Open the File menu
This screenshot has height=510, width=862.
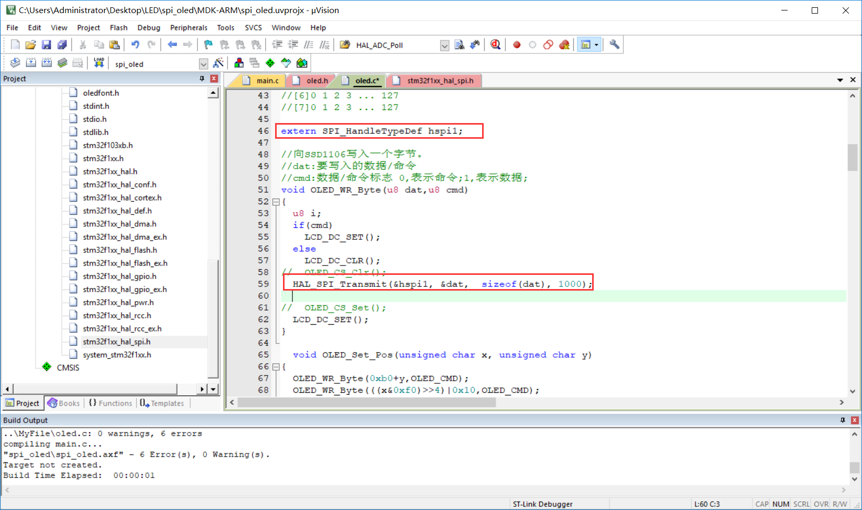click(13, 28)
